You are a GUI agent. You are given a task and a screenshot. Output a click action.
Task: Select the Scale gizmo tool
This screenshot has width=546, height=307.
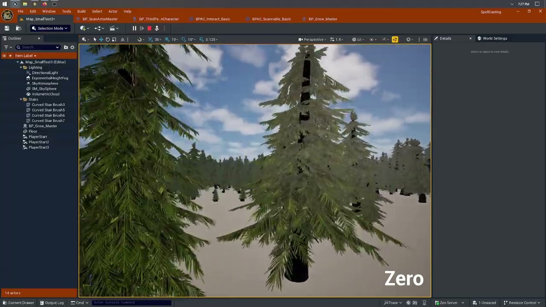(114, 39)
